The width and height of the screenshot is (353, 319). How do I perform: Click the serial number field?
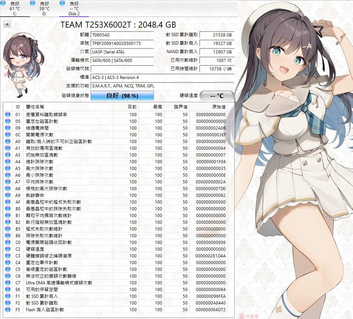(x=122, y=43)
